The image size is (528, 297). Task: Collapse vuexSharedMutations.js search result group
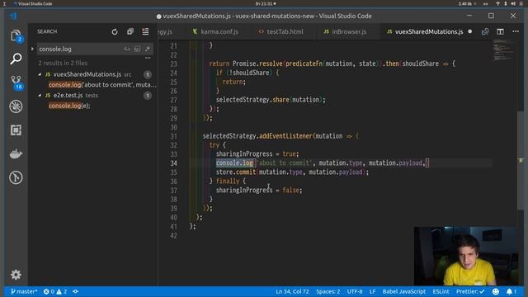click(40, 74)
